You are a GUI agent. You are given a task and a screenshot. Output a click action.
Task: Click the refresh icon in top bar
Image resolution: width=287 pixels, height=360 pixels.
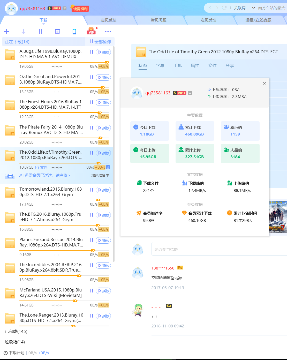pos(224,8)
